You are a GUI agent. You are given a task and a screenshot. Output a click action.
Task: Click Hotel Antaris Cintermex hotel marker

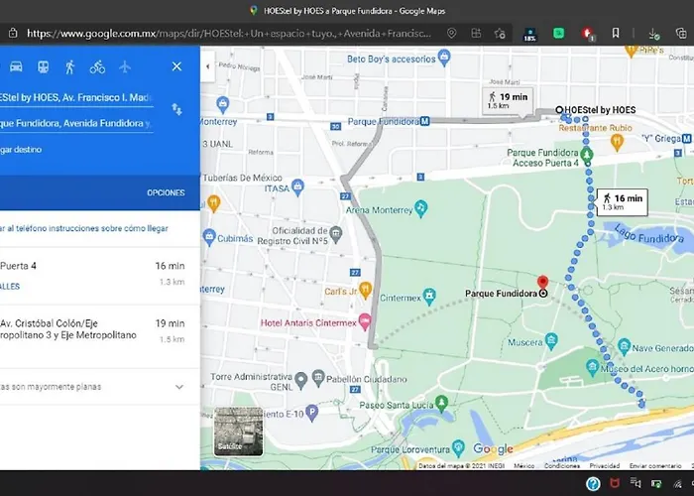point(364,322)
